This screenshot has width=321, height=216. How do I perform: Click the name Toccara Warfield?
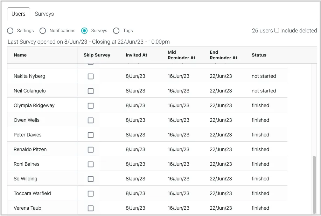pyautogui.click(x=32, y=193)
